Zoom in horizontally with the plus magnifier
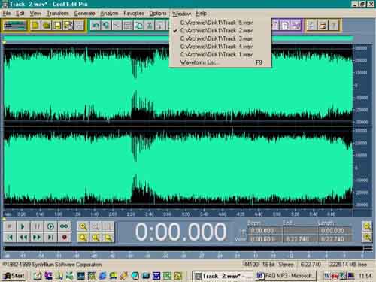This screenshot has height=282, width=376. pyautogui.click(x=83, y=226)
